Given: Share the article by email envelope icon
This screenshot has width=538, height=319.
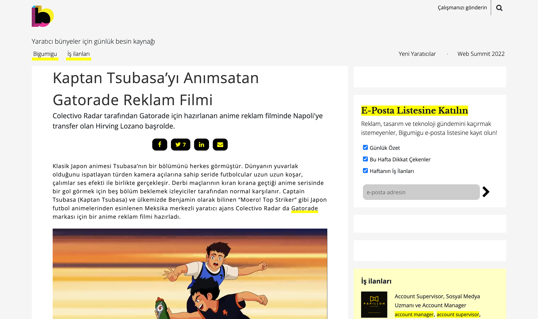Looking at the screenshot, I should click(x=220, y=145).
